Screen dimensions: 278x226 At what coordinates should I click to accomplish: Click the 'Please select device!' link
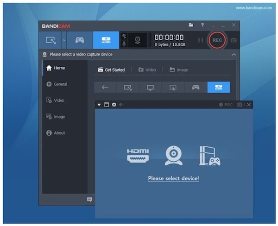(x=174, y=178)
